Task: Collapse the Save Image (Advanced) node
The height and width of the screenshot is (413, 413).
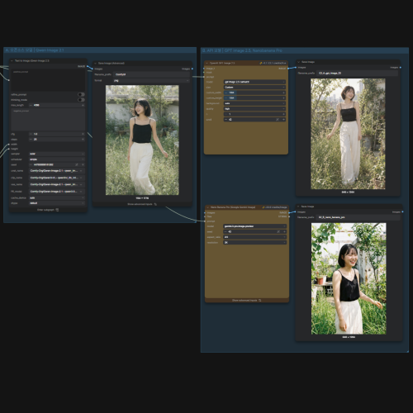Action: [x=95, y=64]
